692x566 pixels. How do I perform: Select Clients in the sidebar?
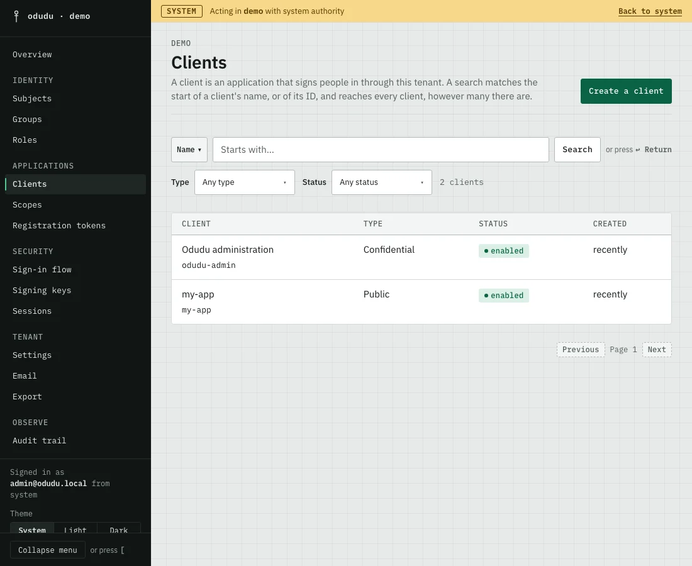pos(75,184)
